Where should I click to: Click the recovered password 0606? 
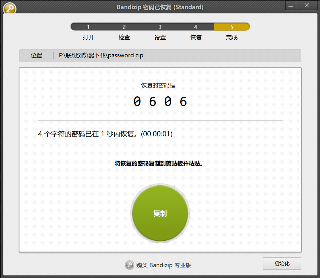coord(160,102)
